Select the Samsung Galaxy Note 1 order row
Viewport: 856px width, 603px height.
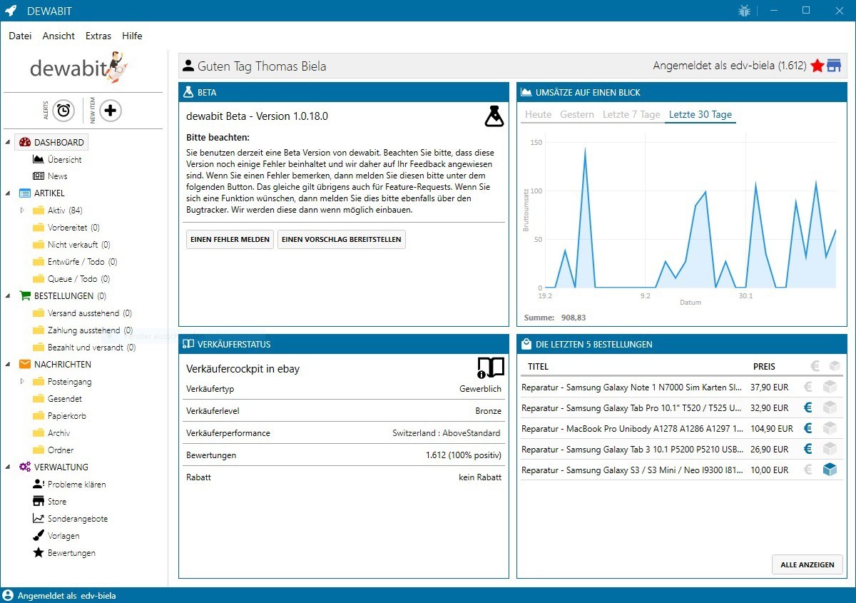pos(631,387)
